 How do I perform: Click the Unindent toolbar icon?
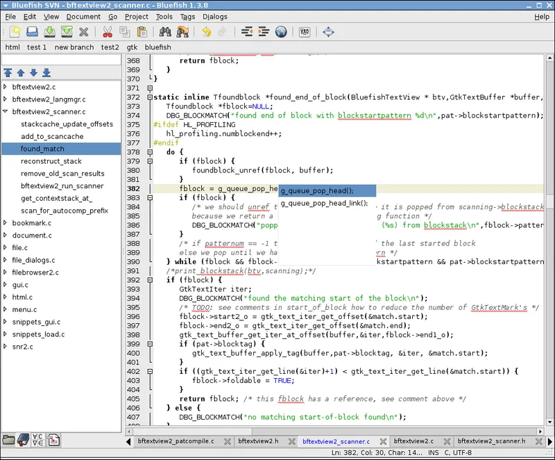(247, 32)
